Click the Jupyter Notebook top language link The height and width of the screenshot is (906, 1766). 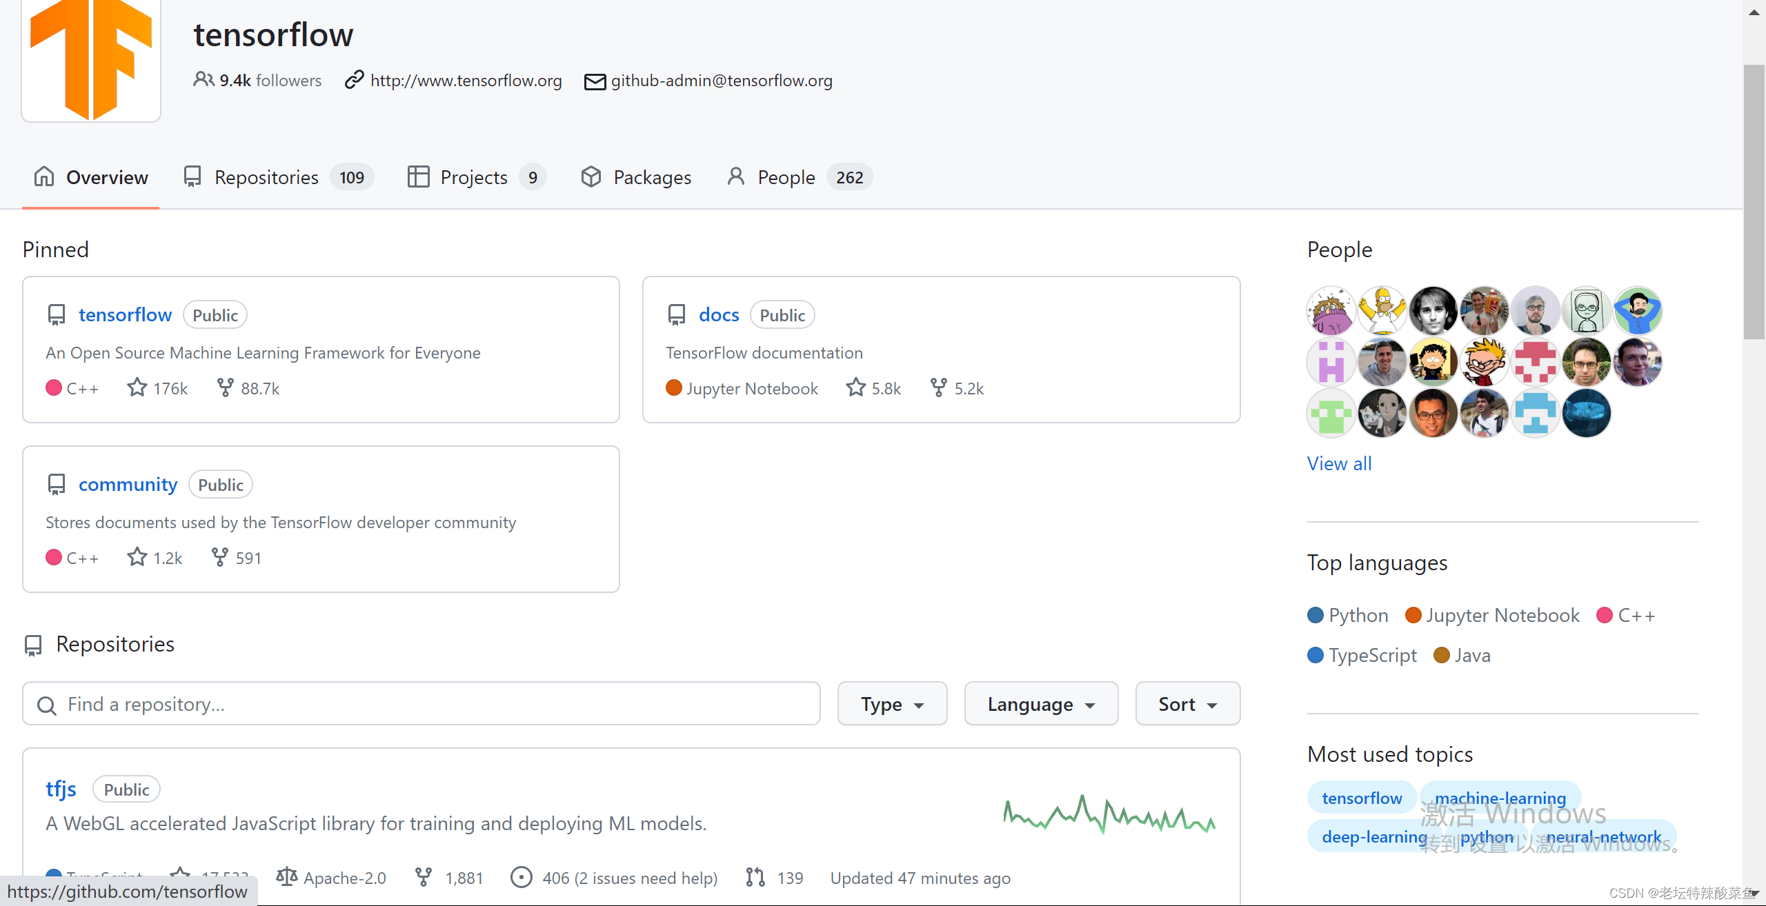click(x=1492, y=615)
